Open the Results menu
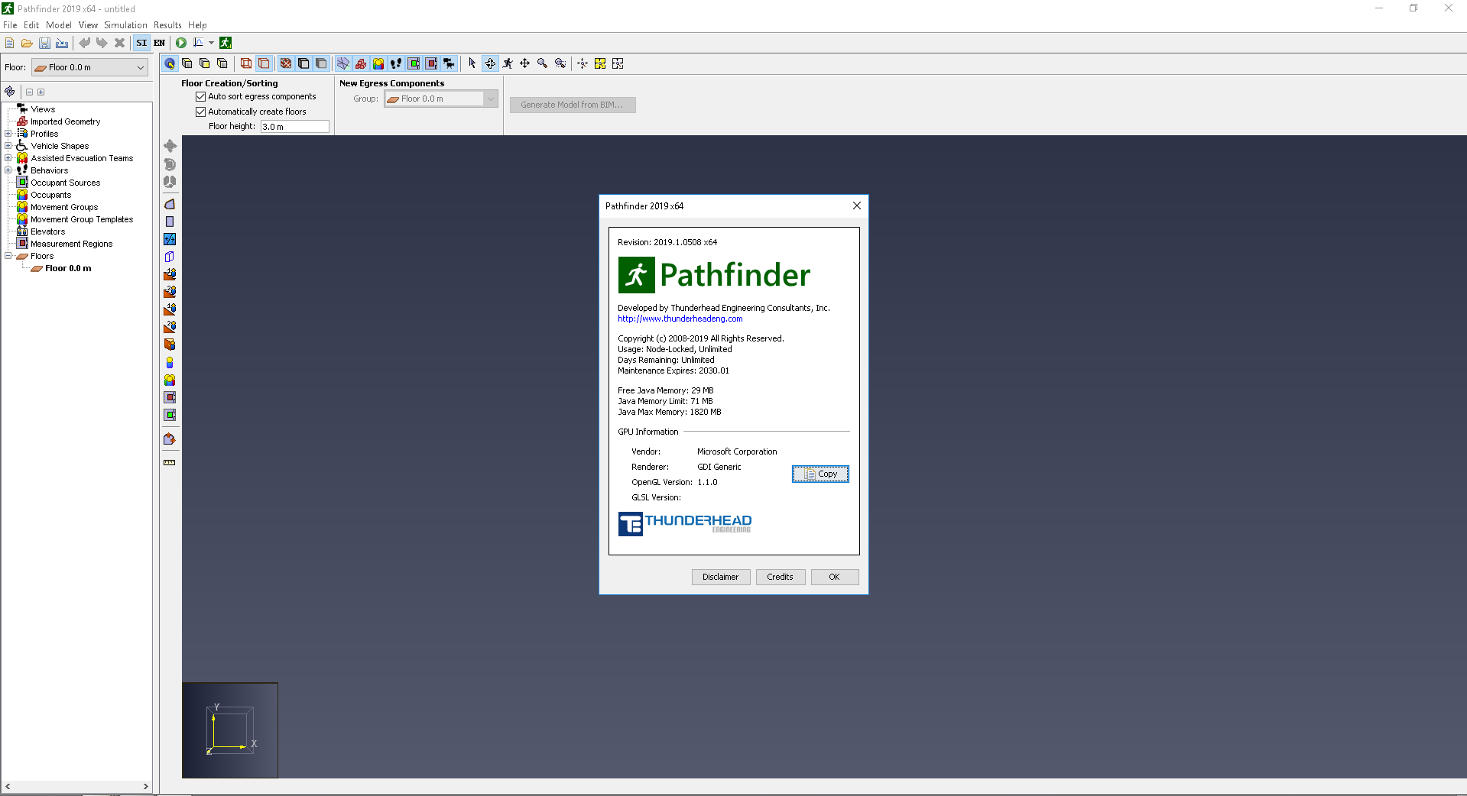The image size is (1467, 796). point(167,25)
